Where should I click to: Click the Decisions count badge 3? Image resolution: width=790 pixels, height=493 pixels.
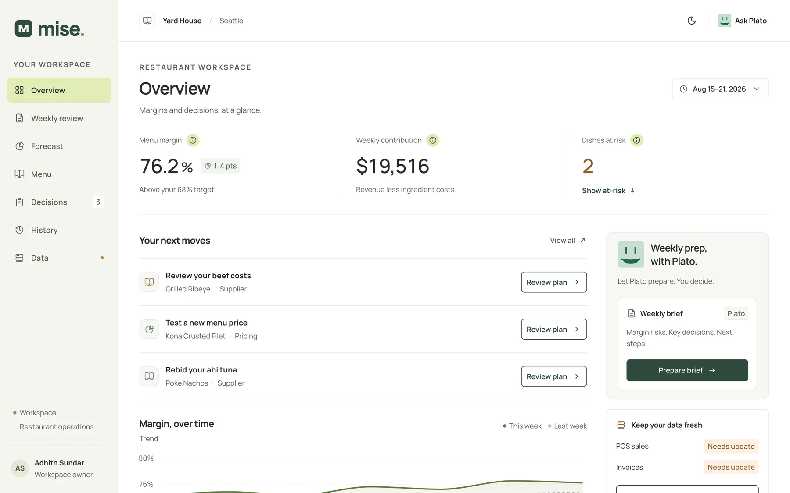pyautogui.click(x=98, y=202)
